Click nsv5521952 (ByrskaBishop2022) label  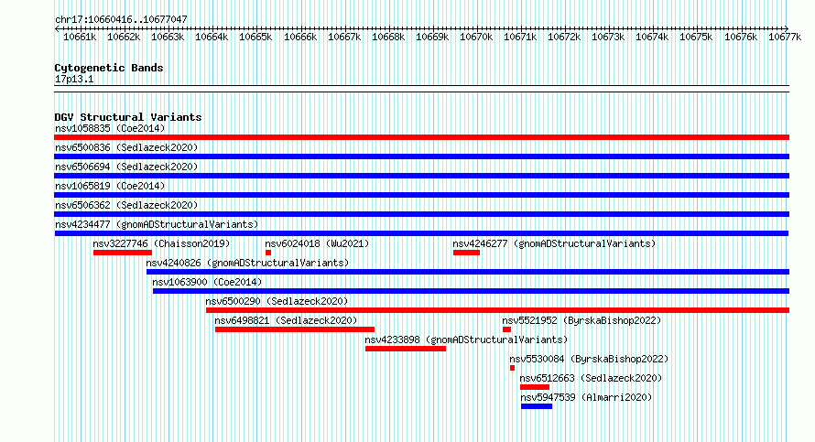coord(581,320)
